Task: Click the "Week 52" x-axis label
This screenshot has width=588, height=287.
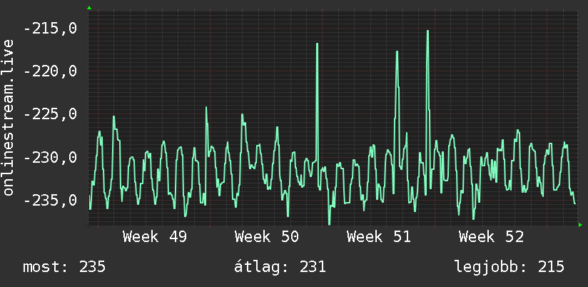Action: click(491, 237)
